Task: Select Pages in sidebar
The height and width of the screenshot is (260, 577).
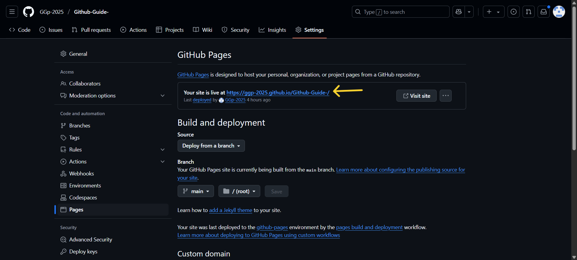Action: coord(113,209)
